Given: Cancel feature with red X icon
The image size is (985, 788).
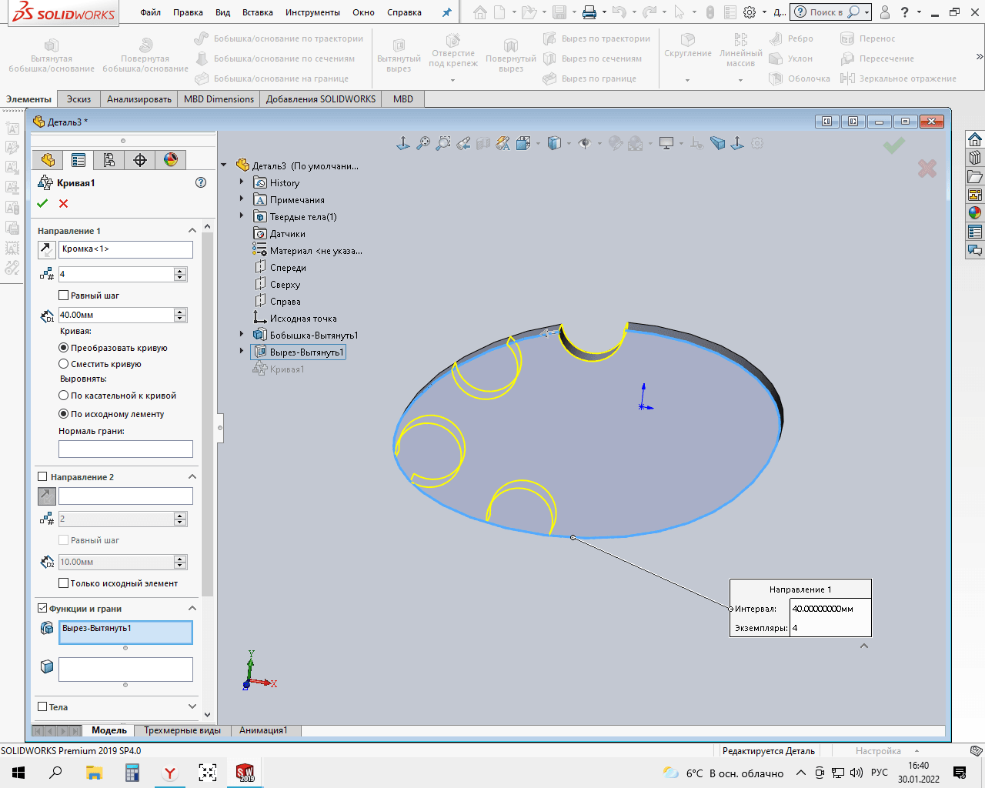Looking at the screenshot, I should pos(64,203).
